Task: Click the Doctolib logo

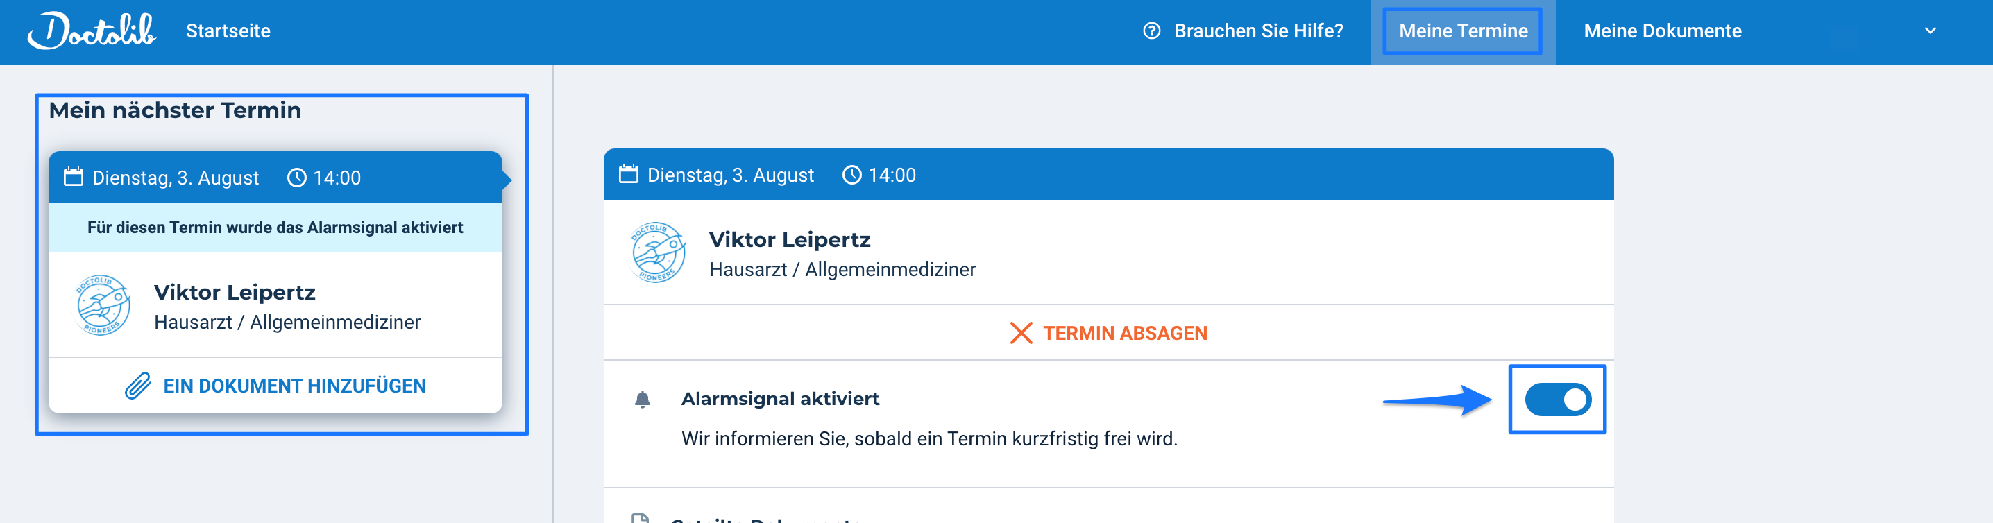Action: coord(92,32)
